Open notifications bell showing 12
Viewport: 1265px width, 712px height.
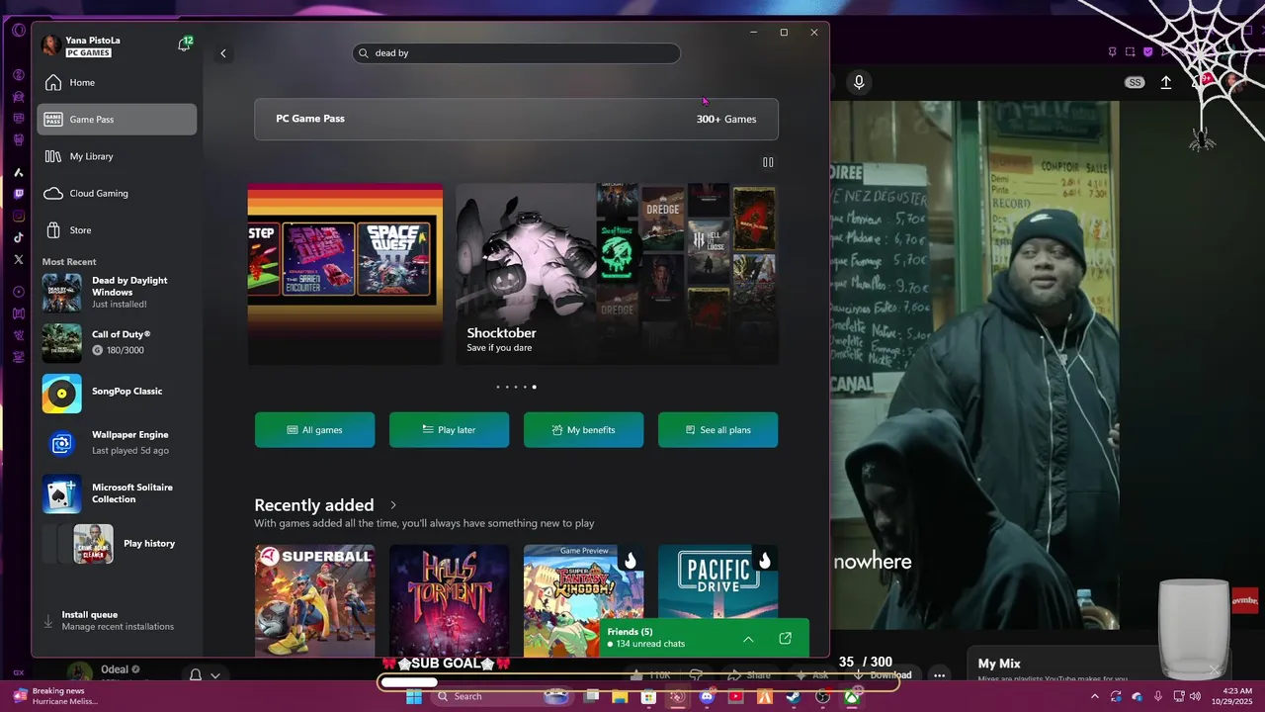184,44
